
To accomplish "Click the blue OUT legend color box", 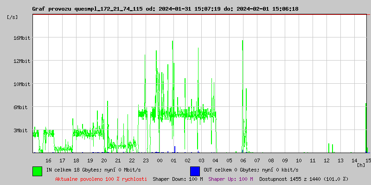I will click(x=195, y=171).
